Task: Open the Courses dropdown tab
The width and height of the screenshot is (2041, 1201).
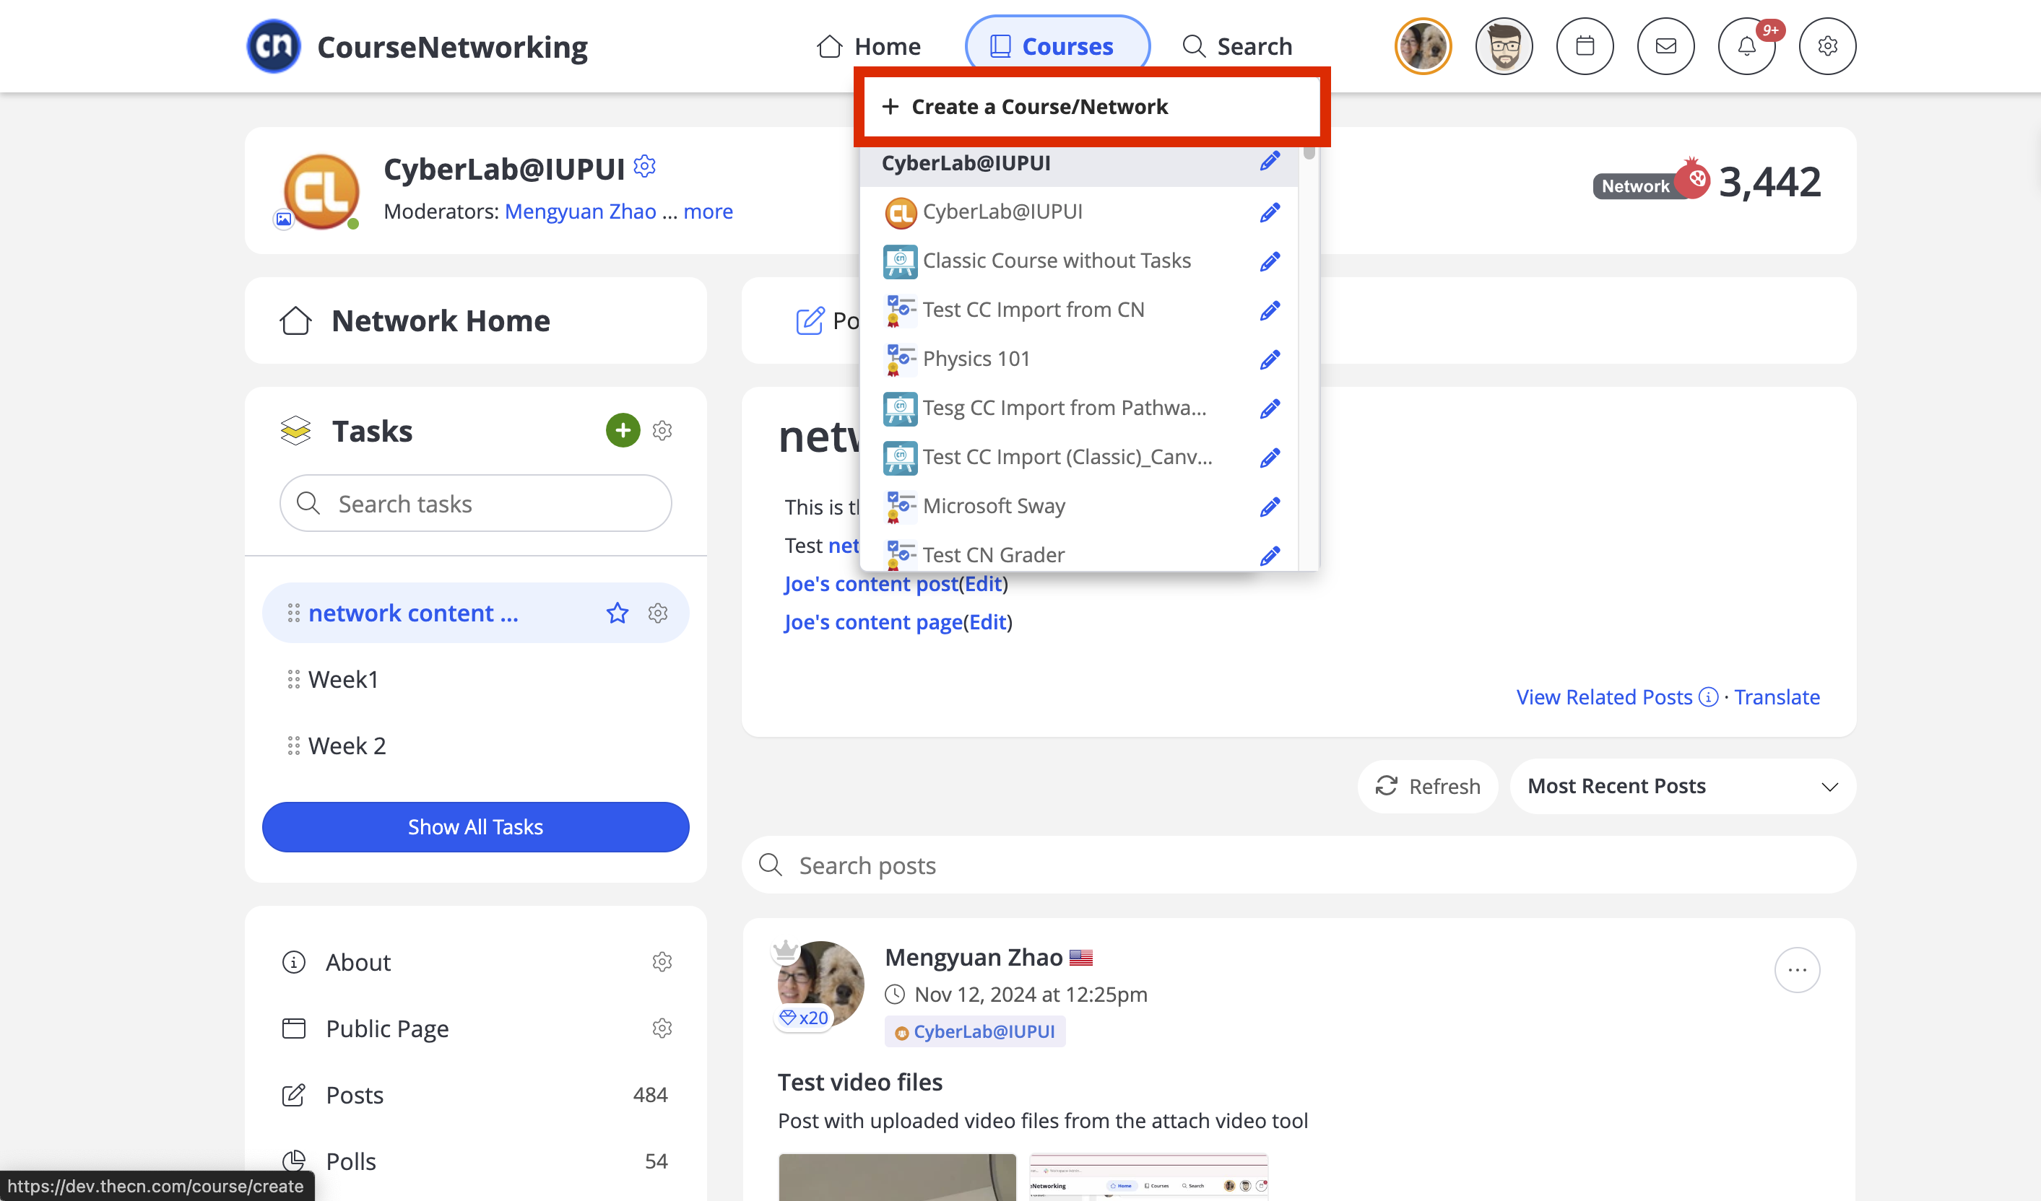Action: [x=1057, y=46]
